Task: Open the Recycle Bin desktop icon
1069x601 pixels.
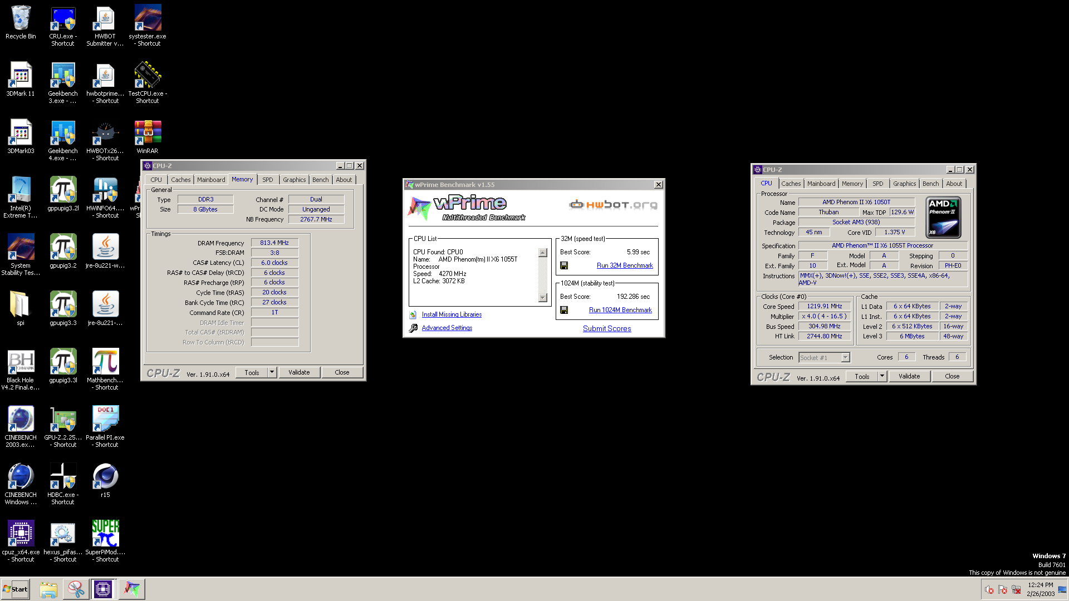Action: [x=21, y=22]
